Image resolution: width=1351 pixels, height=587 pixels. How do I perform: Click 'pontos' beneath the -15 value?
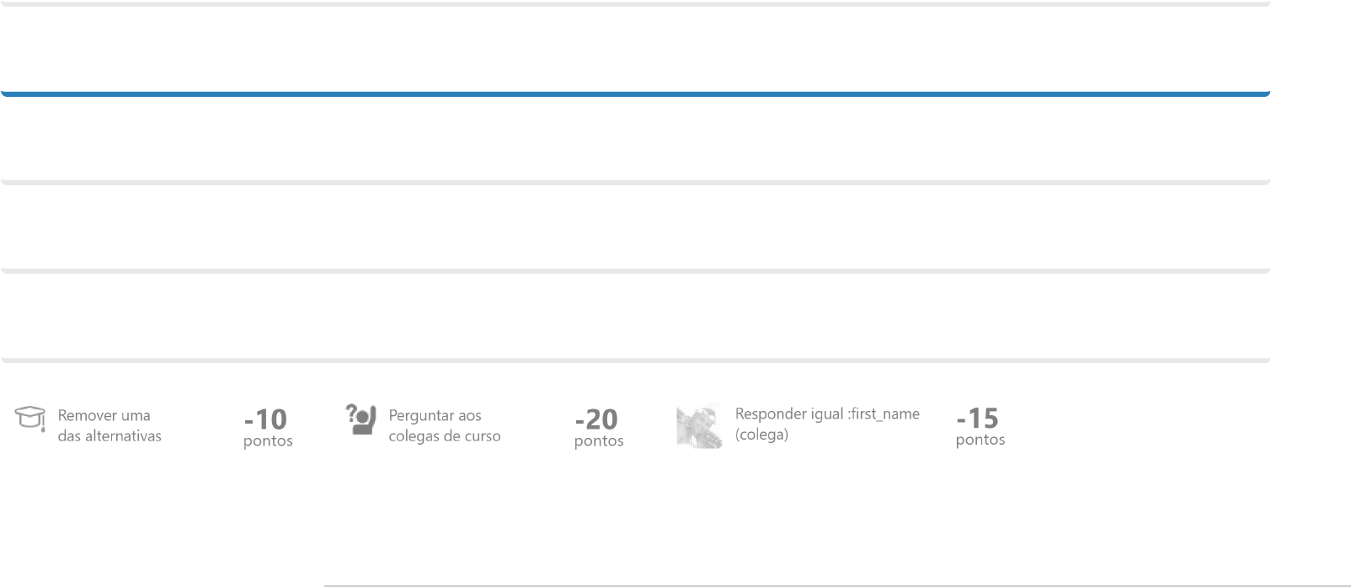click(980, 440)
